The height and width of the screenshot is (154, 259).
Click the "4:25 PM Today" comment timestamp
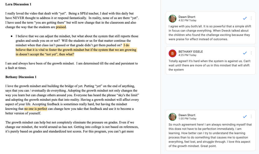point(187,55)
